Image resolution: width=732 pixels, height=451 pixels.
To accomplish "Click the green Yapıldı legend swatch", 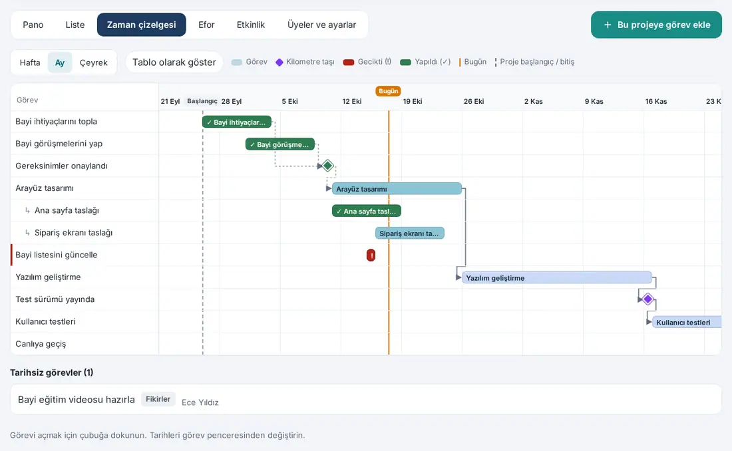I will pos(406,63).
